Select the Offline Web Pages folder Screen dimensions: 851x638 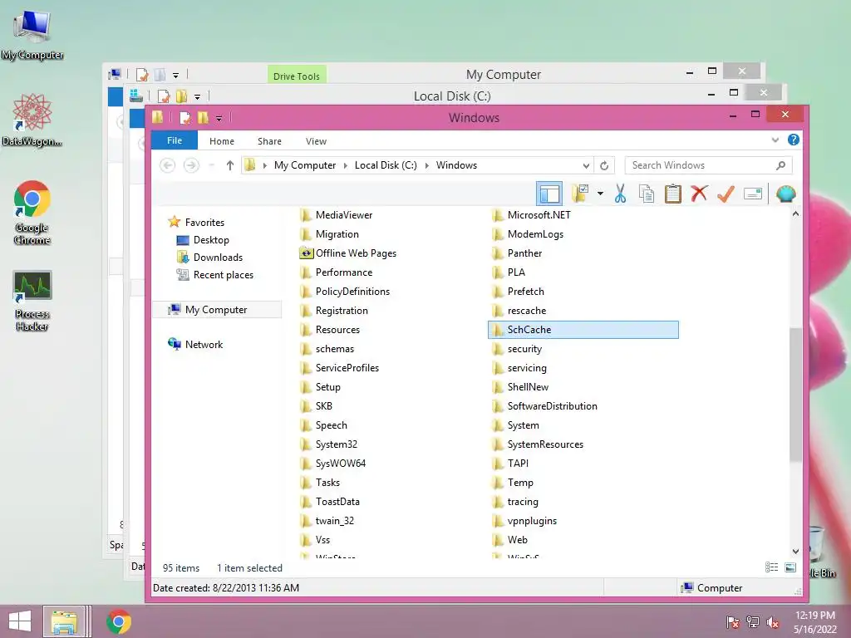(x=356, y=253)
